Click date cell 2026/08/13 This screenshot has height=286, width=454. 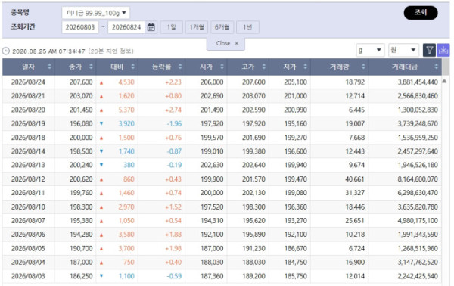click(28, 165)
